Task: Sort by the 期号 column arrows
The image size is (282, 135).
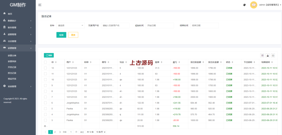Action: coord(108,62)
